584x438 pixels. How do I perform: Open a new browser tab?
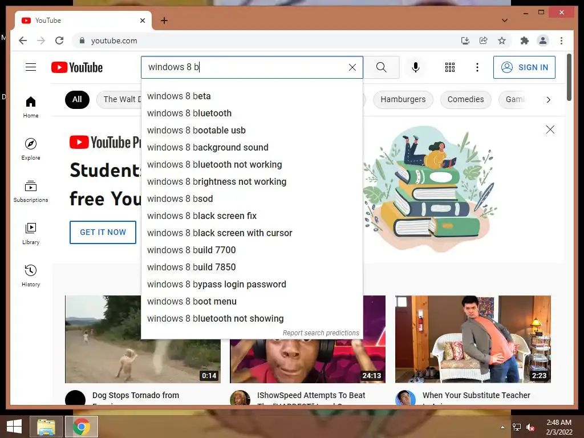[164, 21]
